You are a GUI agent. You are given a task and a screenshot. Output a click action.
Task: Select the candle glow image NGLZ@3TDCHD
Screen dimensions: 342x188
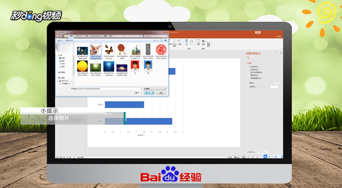[122, 68]
